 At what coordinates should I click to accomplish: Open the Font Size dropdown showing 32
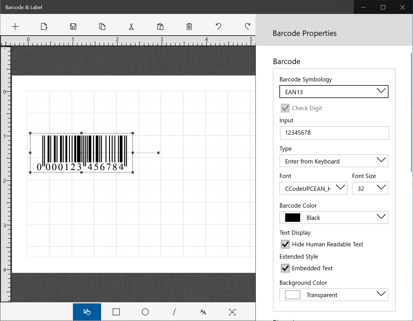(370, 188)
